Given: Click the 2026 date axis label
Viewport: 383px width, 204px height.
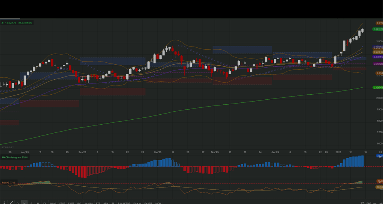Looking at the screenshot, I should point(338,152).
